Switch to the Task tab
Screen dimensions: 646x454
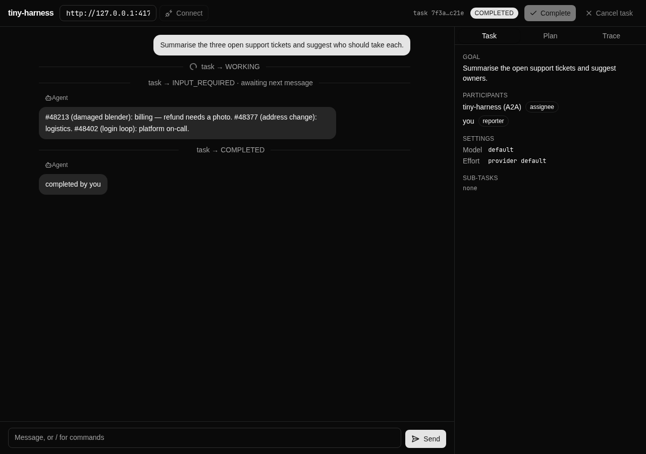point(489,36)
